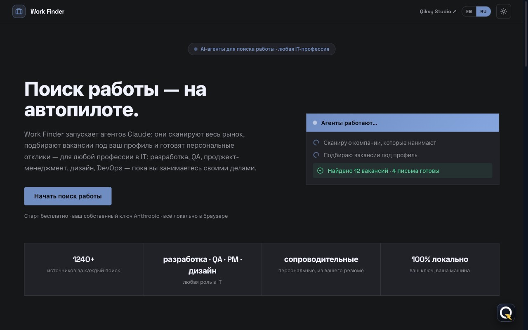Click the 1240+ stat card
Viewport: 528px width, 330px height.
click(84, 269)
